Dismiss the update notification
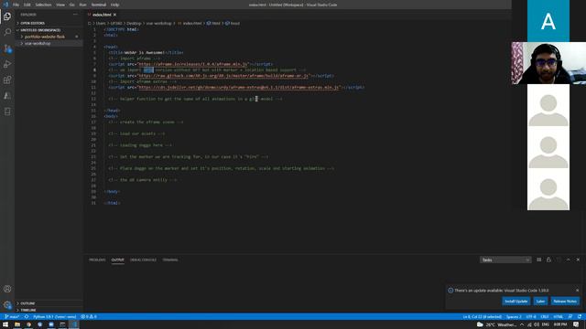586x329 pixels. coord(577,291)
